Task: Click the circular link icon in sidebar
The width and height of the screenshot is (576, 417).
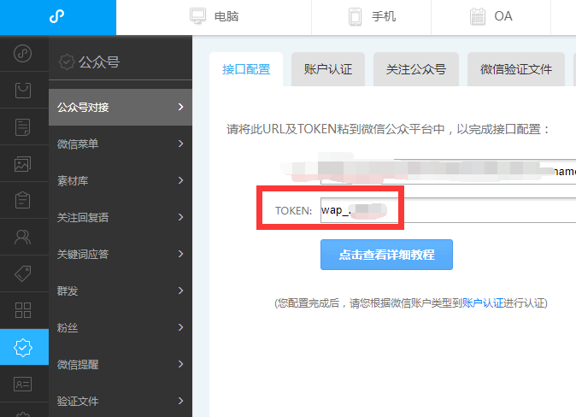Action: (23, 54)
